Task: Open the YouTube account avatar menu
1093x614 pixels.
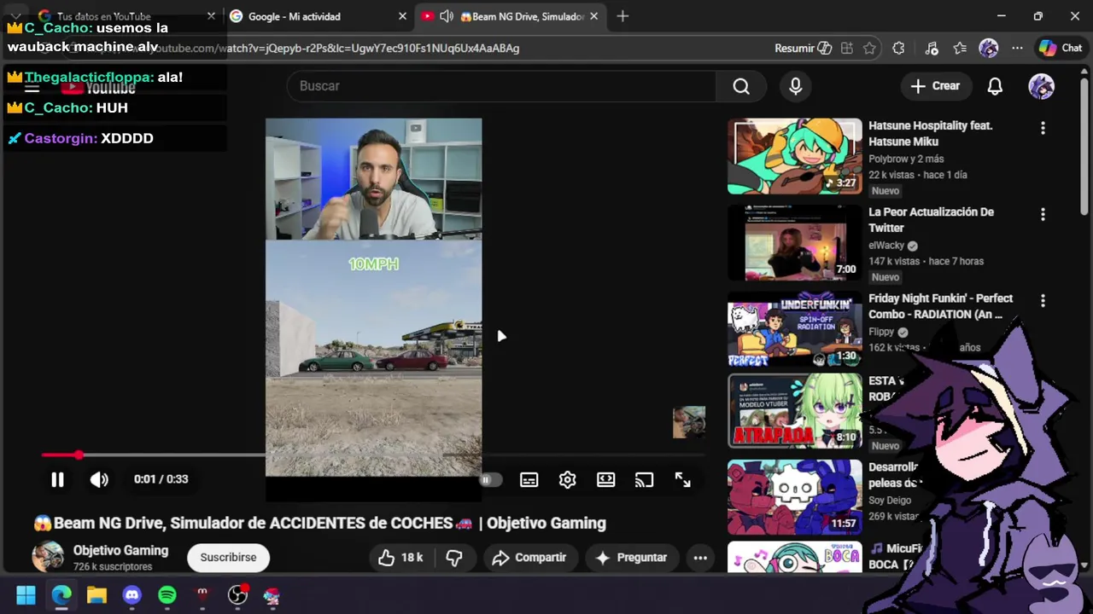Action: coord(1041,86)
